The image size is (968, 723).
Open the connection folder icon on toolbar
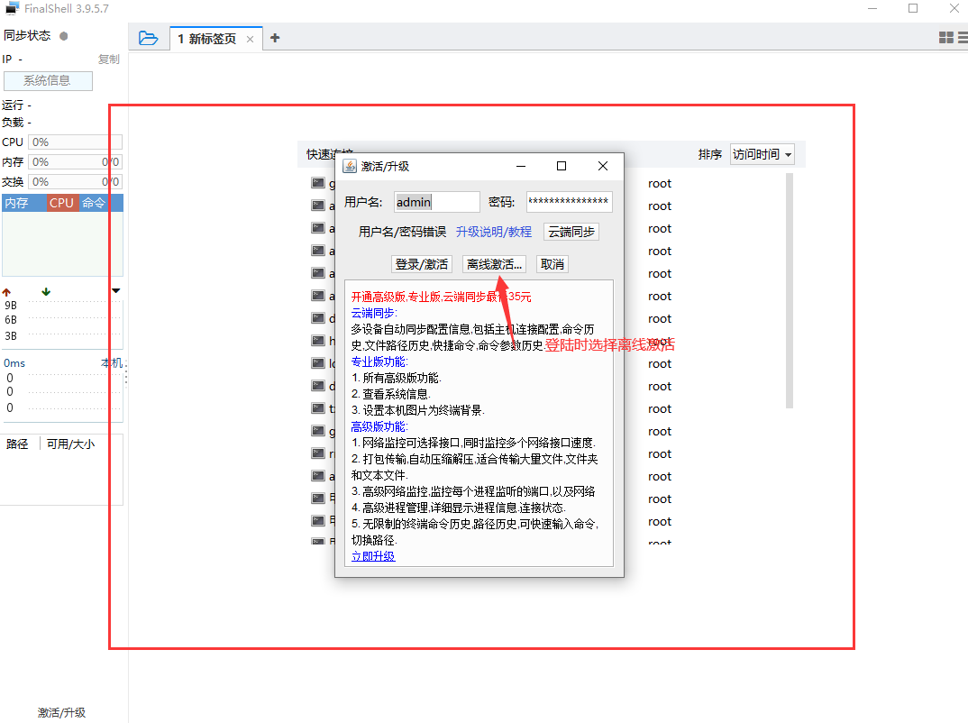(150, 37)
